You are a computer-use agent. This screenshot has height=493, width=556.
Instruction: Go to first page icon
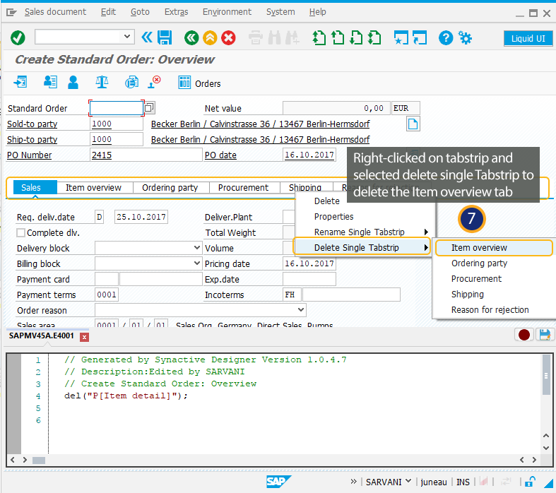pyautogui.click(x=319, y=37)
